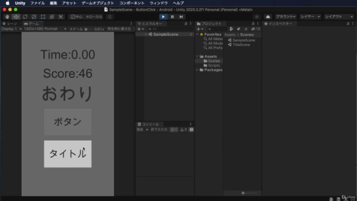Viewport: 357px width, 201px height.
Task: Toggle console warning messages filter
Action: point(184,130)
